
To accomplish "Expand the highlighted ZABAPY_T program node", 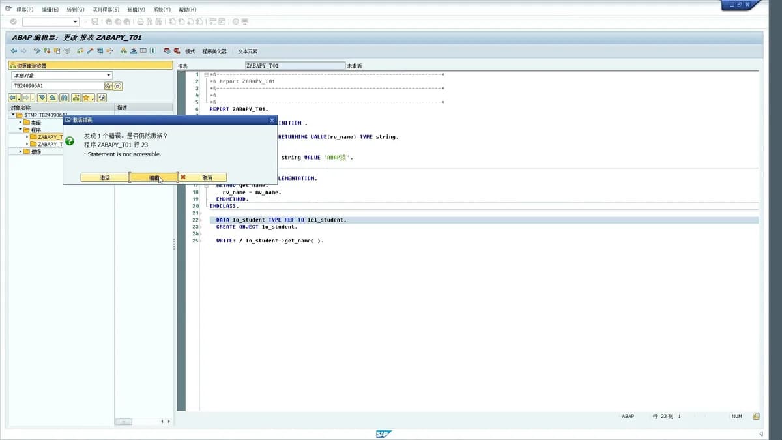I will (x=27, y=137).
